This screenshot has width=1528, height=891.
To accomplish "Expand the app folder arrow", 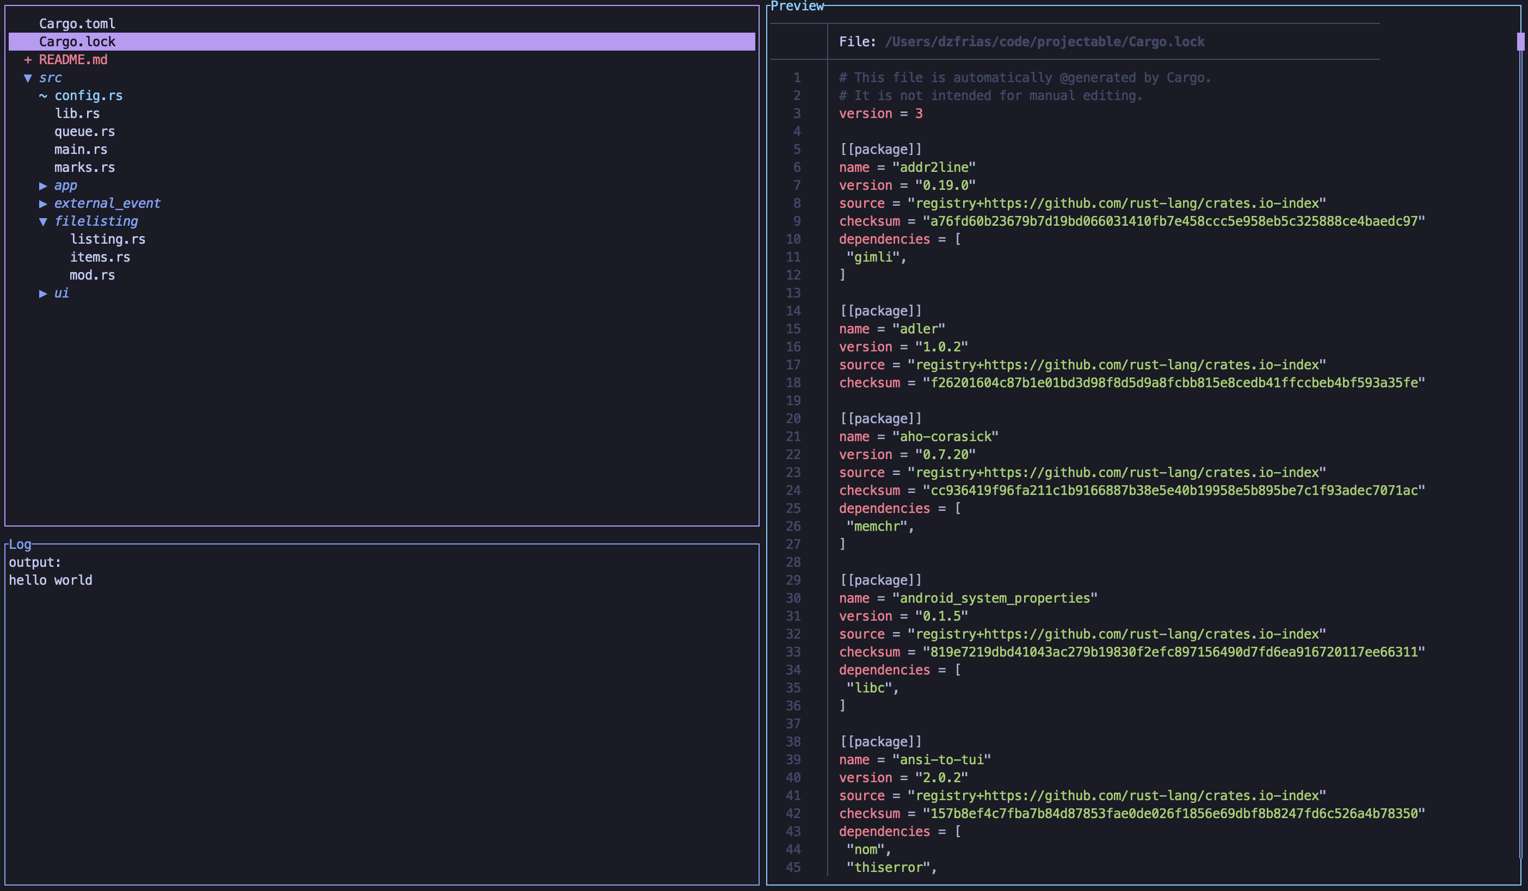I will click(43, 185).
